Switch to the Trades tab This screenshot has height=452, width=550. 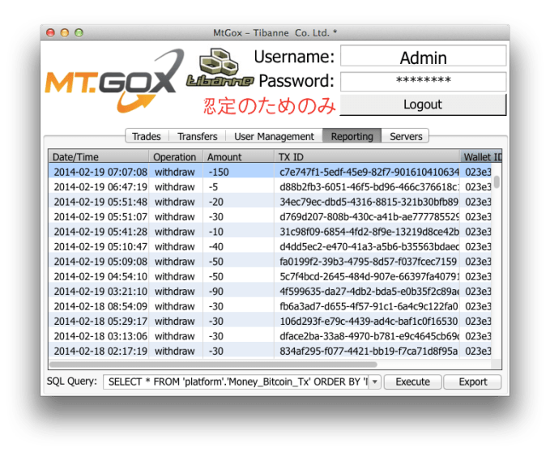(x=147, y=136)
